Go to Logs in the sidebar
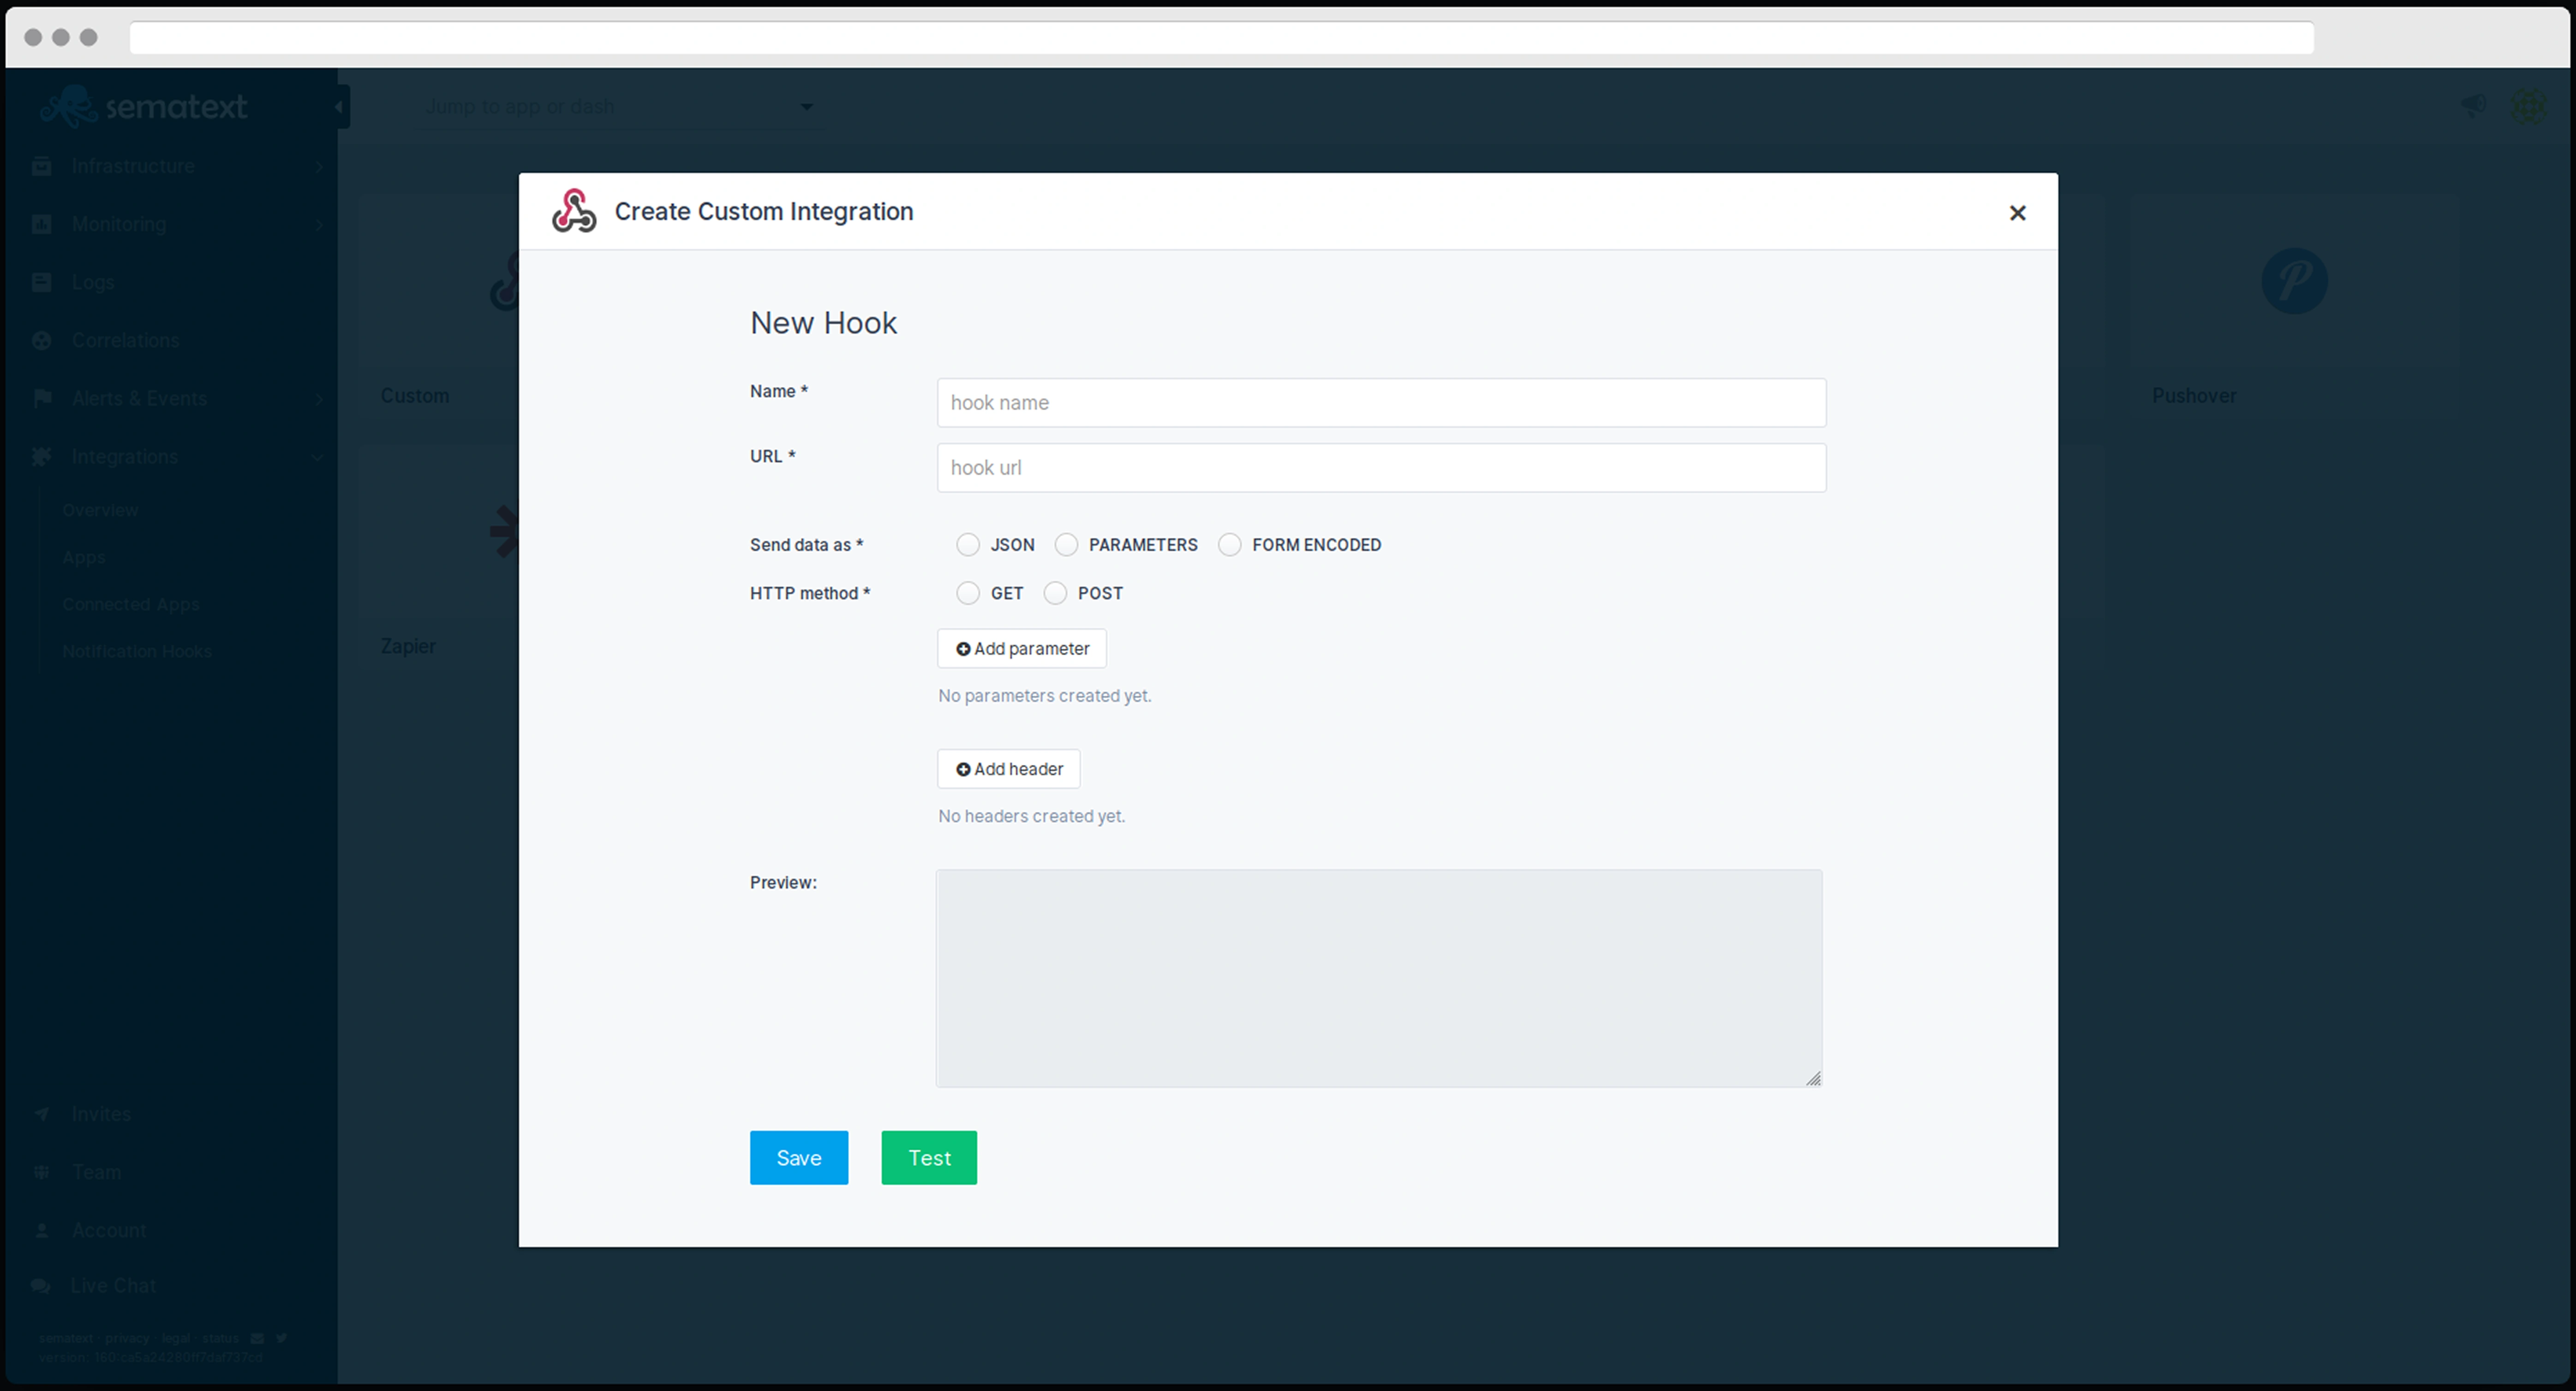 coord(93,282)
